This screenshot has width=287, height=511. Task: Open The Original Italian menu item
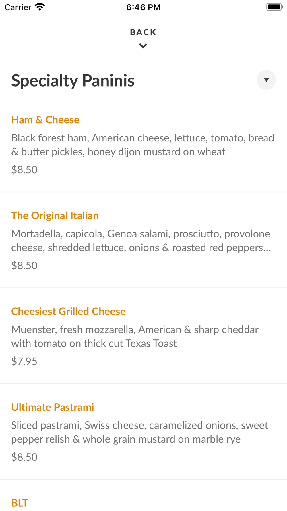(55, 216)
